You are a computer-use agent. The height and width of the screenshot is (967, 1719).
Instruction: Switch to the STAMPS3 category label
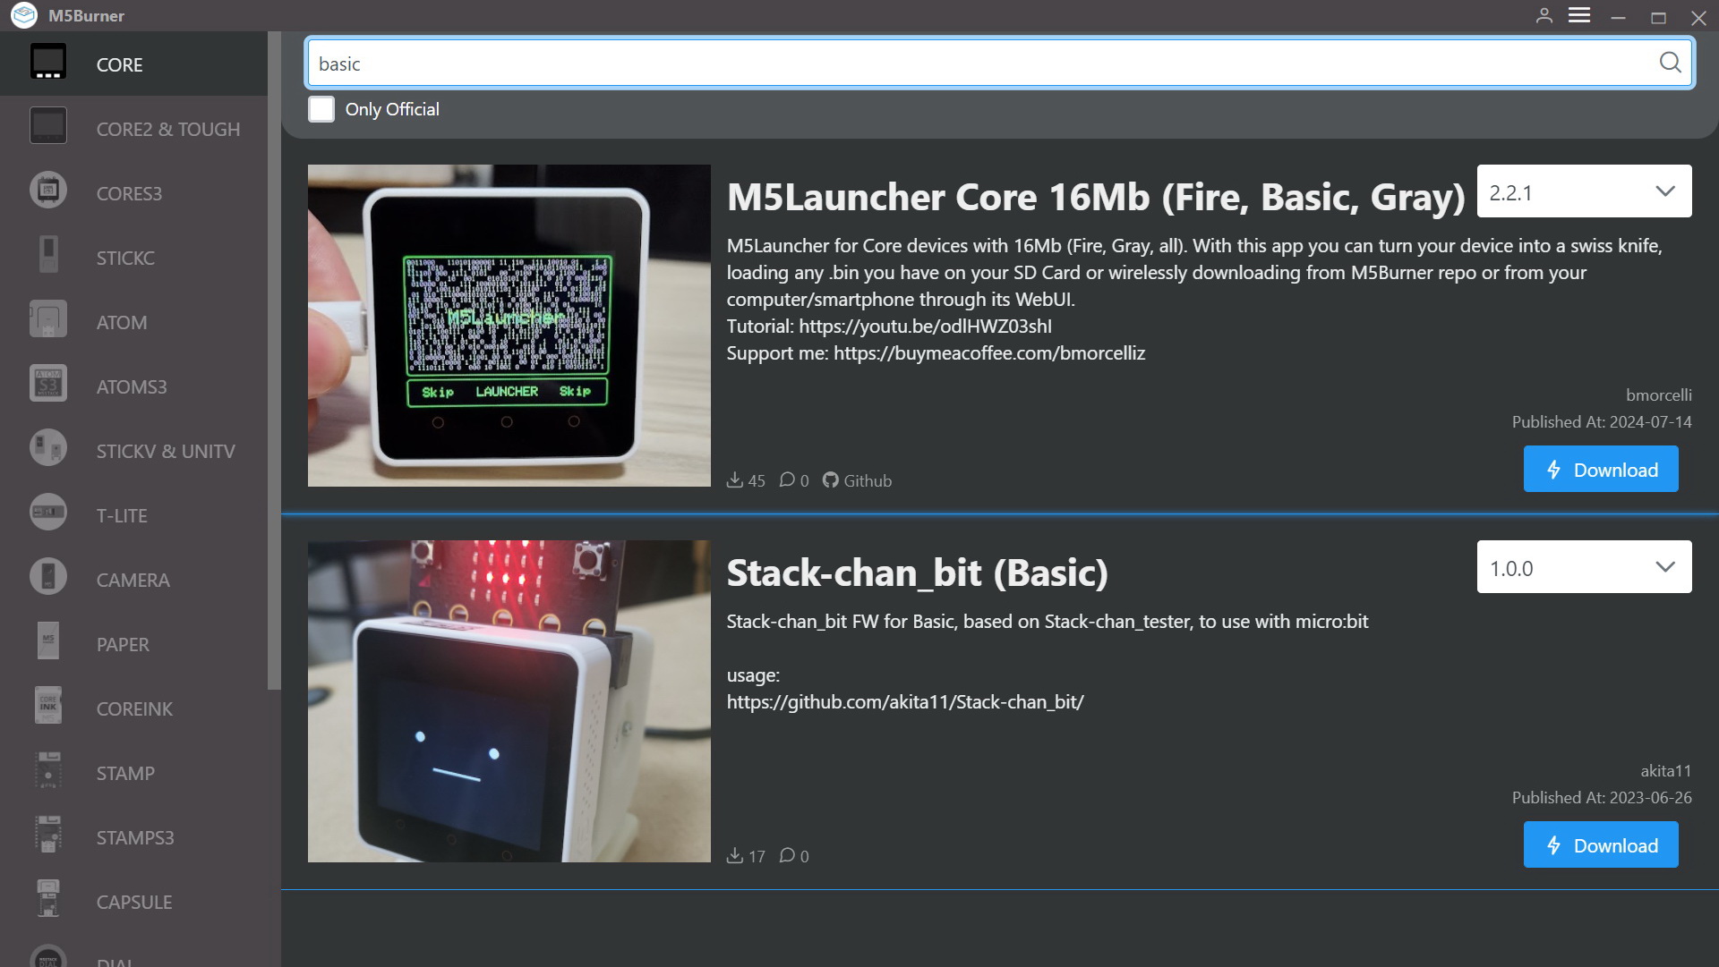coord(135,837)
